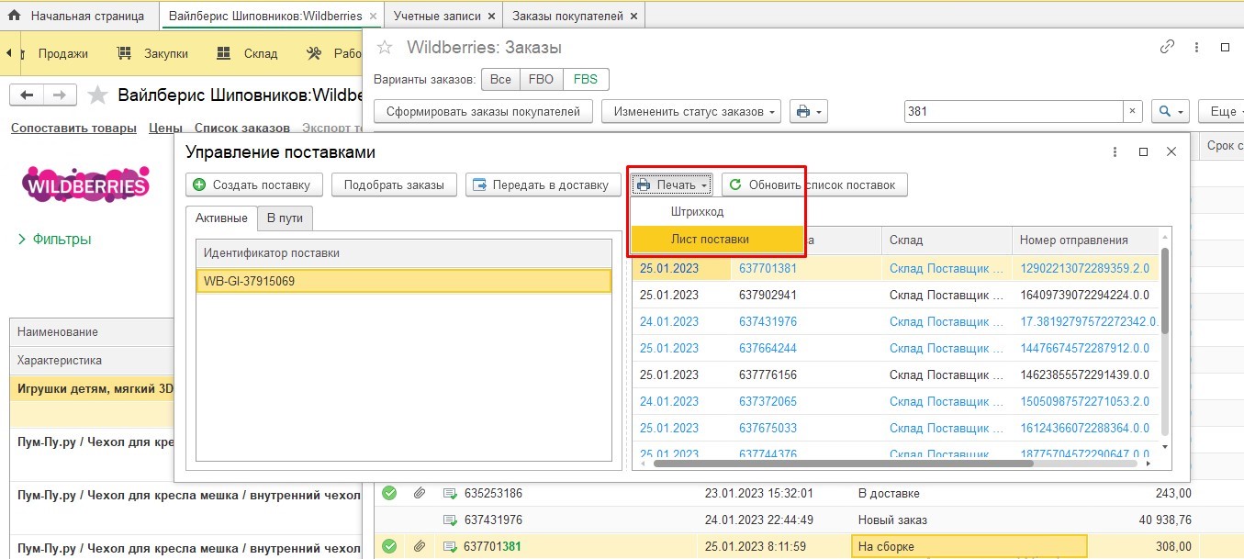The width and height of the screenshot is (1244, 559).
Task: Close the Заказы покупателей tab
Action: click(635, 16)
